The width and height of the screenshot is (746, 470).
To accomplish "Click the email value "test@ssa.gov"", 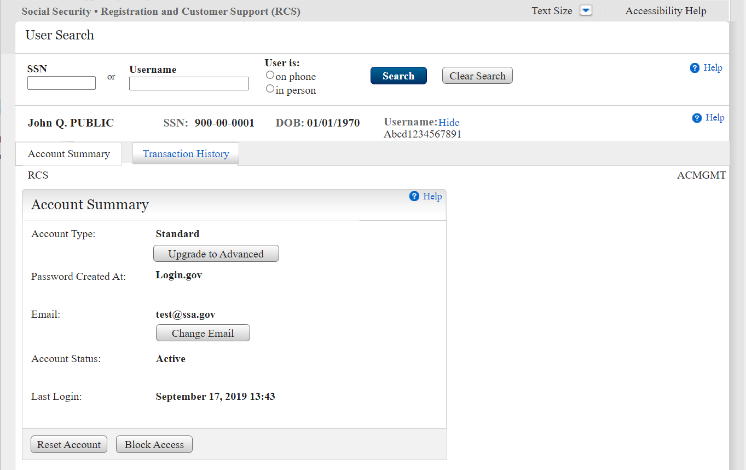I will click(186, 314).
